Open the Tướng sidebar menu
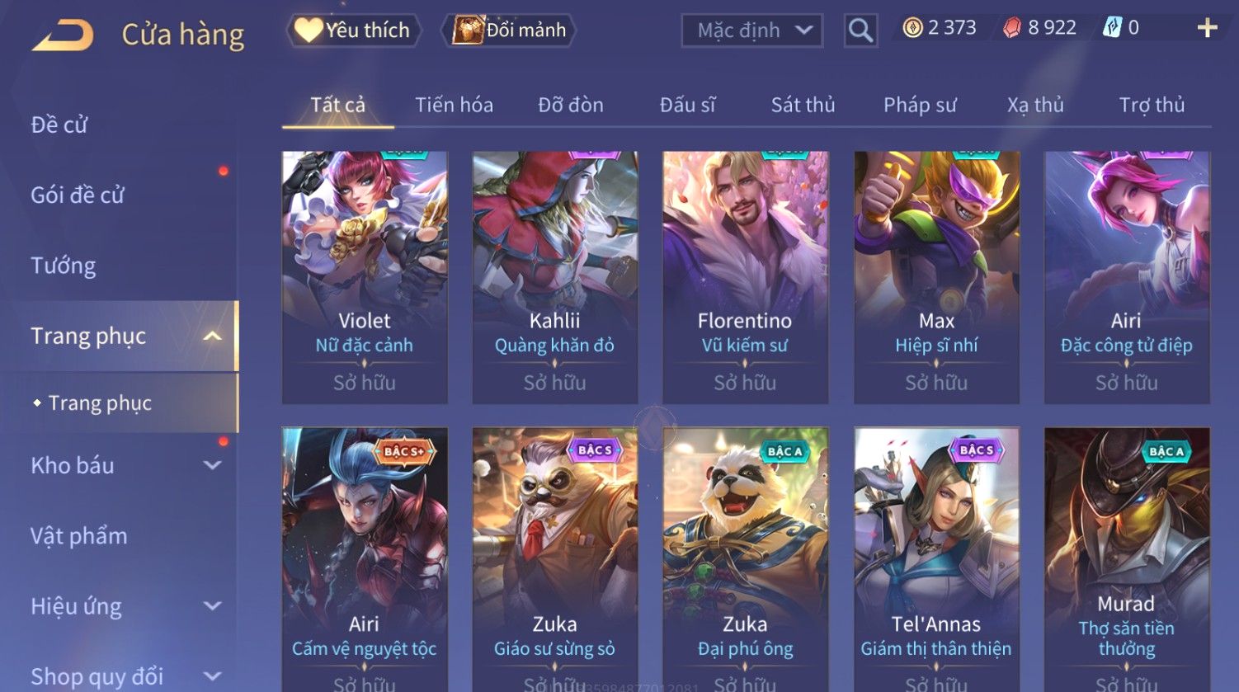 click(64, 266)
